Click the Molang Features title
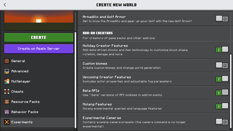 tap(97, 104)
